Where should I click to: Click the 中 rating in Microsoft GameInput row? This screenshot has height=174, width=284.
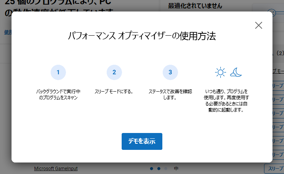tap(176, 169)
